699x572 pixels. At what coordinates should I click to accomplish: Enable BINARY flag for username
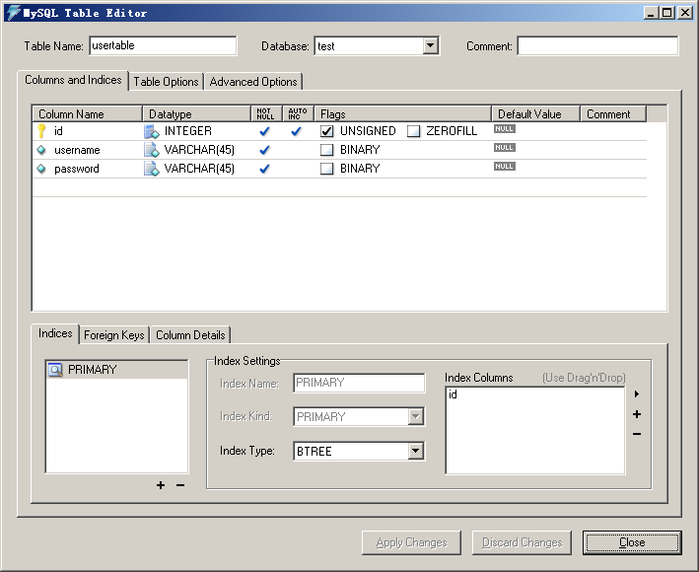(x=326, y=150)
